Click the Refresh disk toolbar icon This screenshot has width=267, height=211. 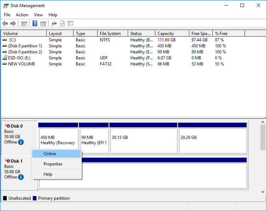tap(54, 24)
